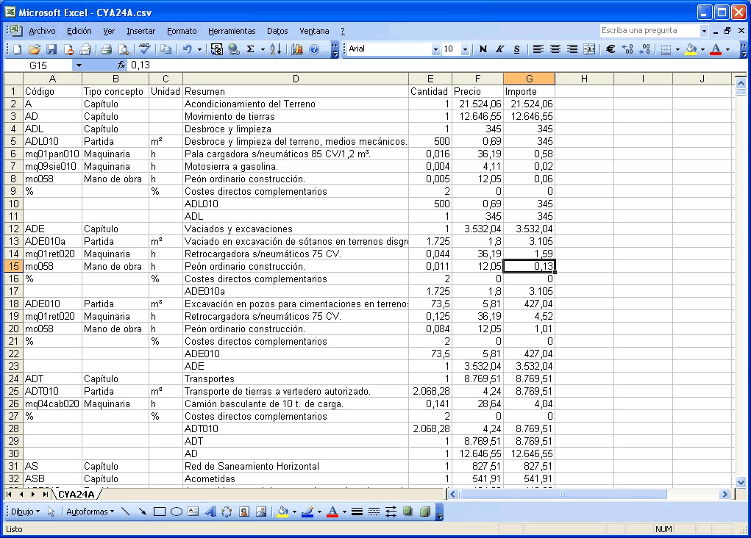Open the Herramientas menu
Screen dimensions: 751x538
click(x=232, y=31)
